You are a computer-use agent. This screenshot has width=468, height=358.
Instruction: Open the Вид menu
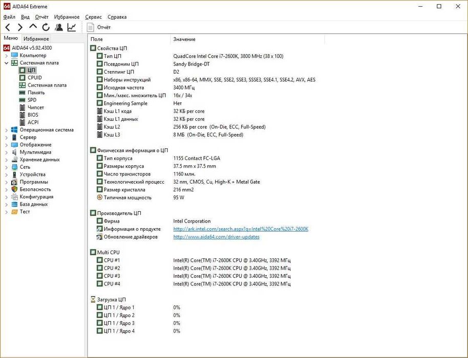click(25, 17)
